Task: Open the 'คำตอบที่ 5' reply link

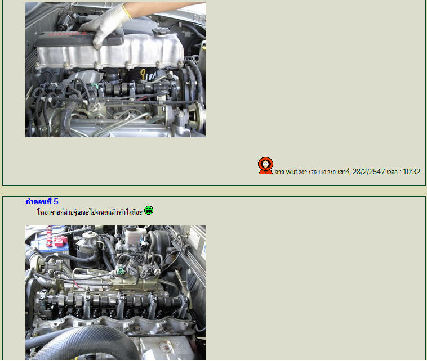Action: point(42,201)
